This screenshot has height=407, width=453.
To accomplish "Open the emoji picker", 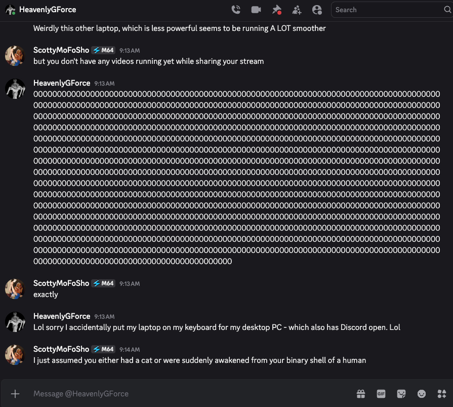I will 422,394.
